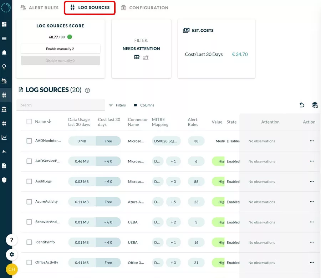Viewport: 321px width, 278px height.
Task: Click the app logo at top left
Action: (5, 7)
